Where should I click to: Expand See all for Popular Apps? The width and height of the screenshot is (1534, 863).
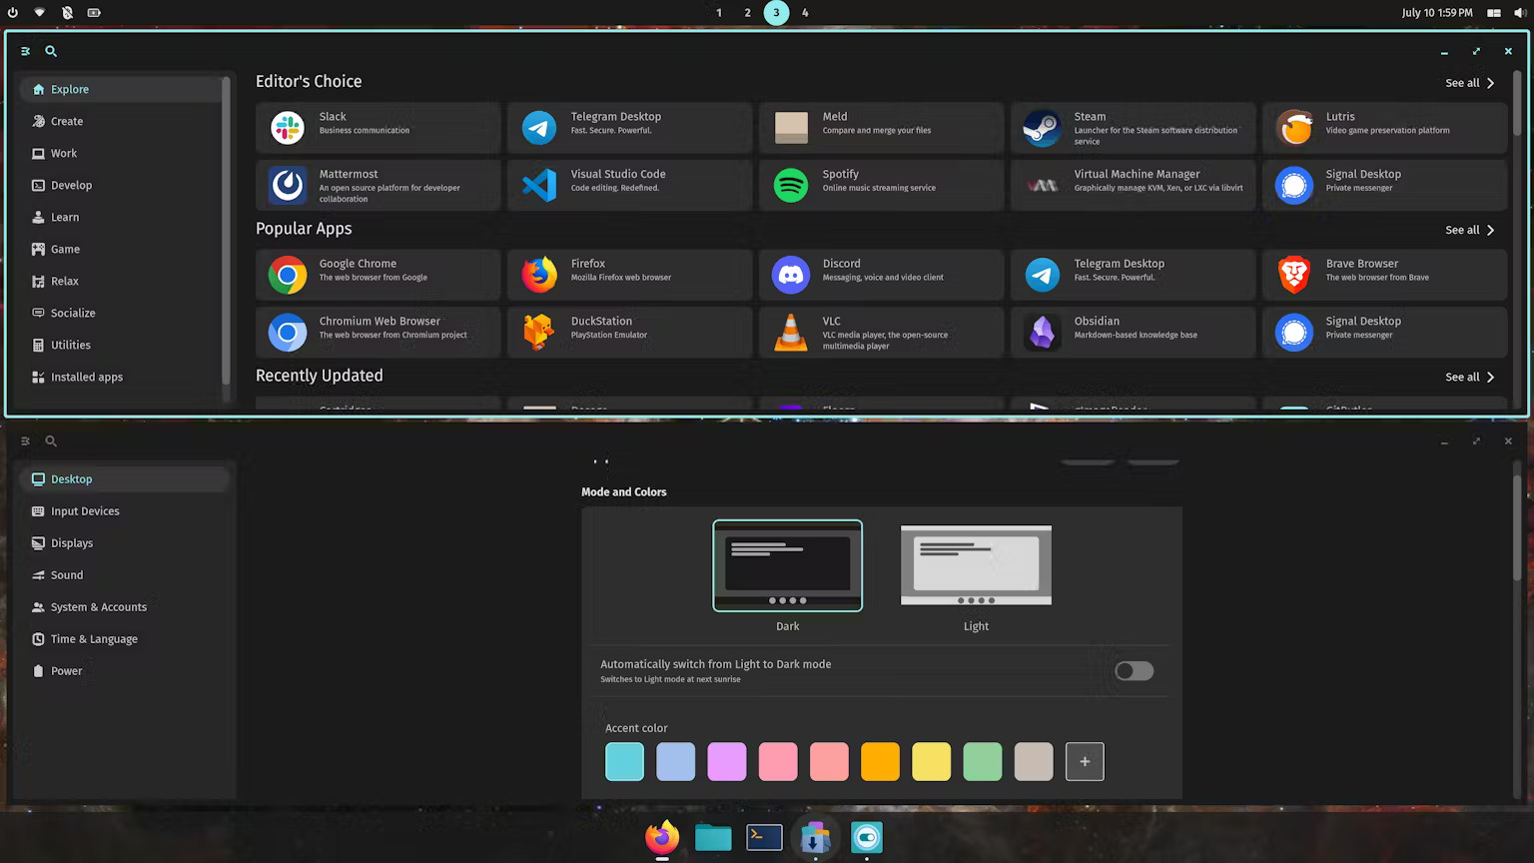(1469, 229)
